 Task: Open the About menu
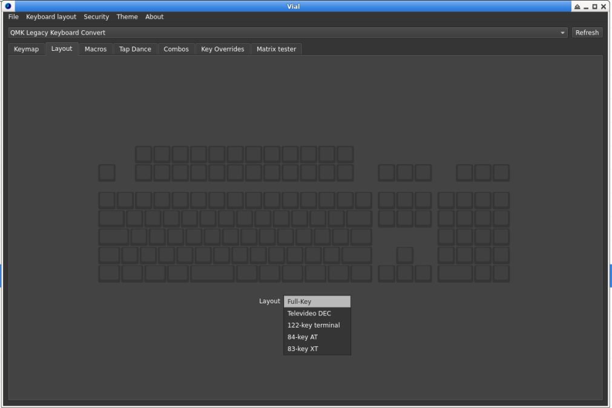click(x=154, y=16)
